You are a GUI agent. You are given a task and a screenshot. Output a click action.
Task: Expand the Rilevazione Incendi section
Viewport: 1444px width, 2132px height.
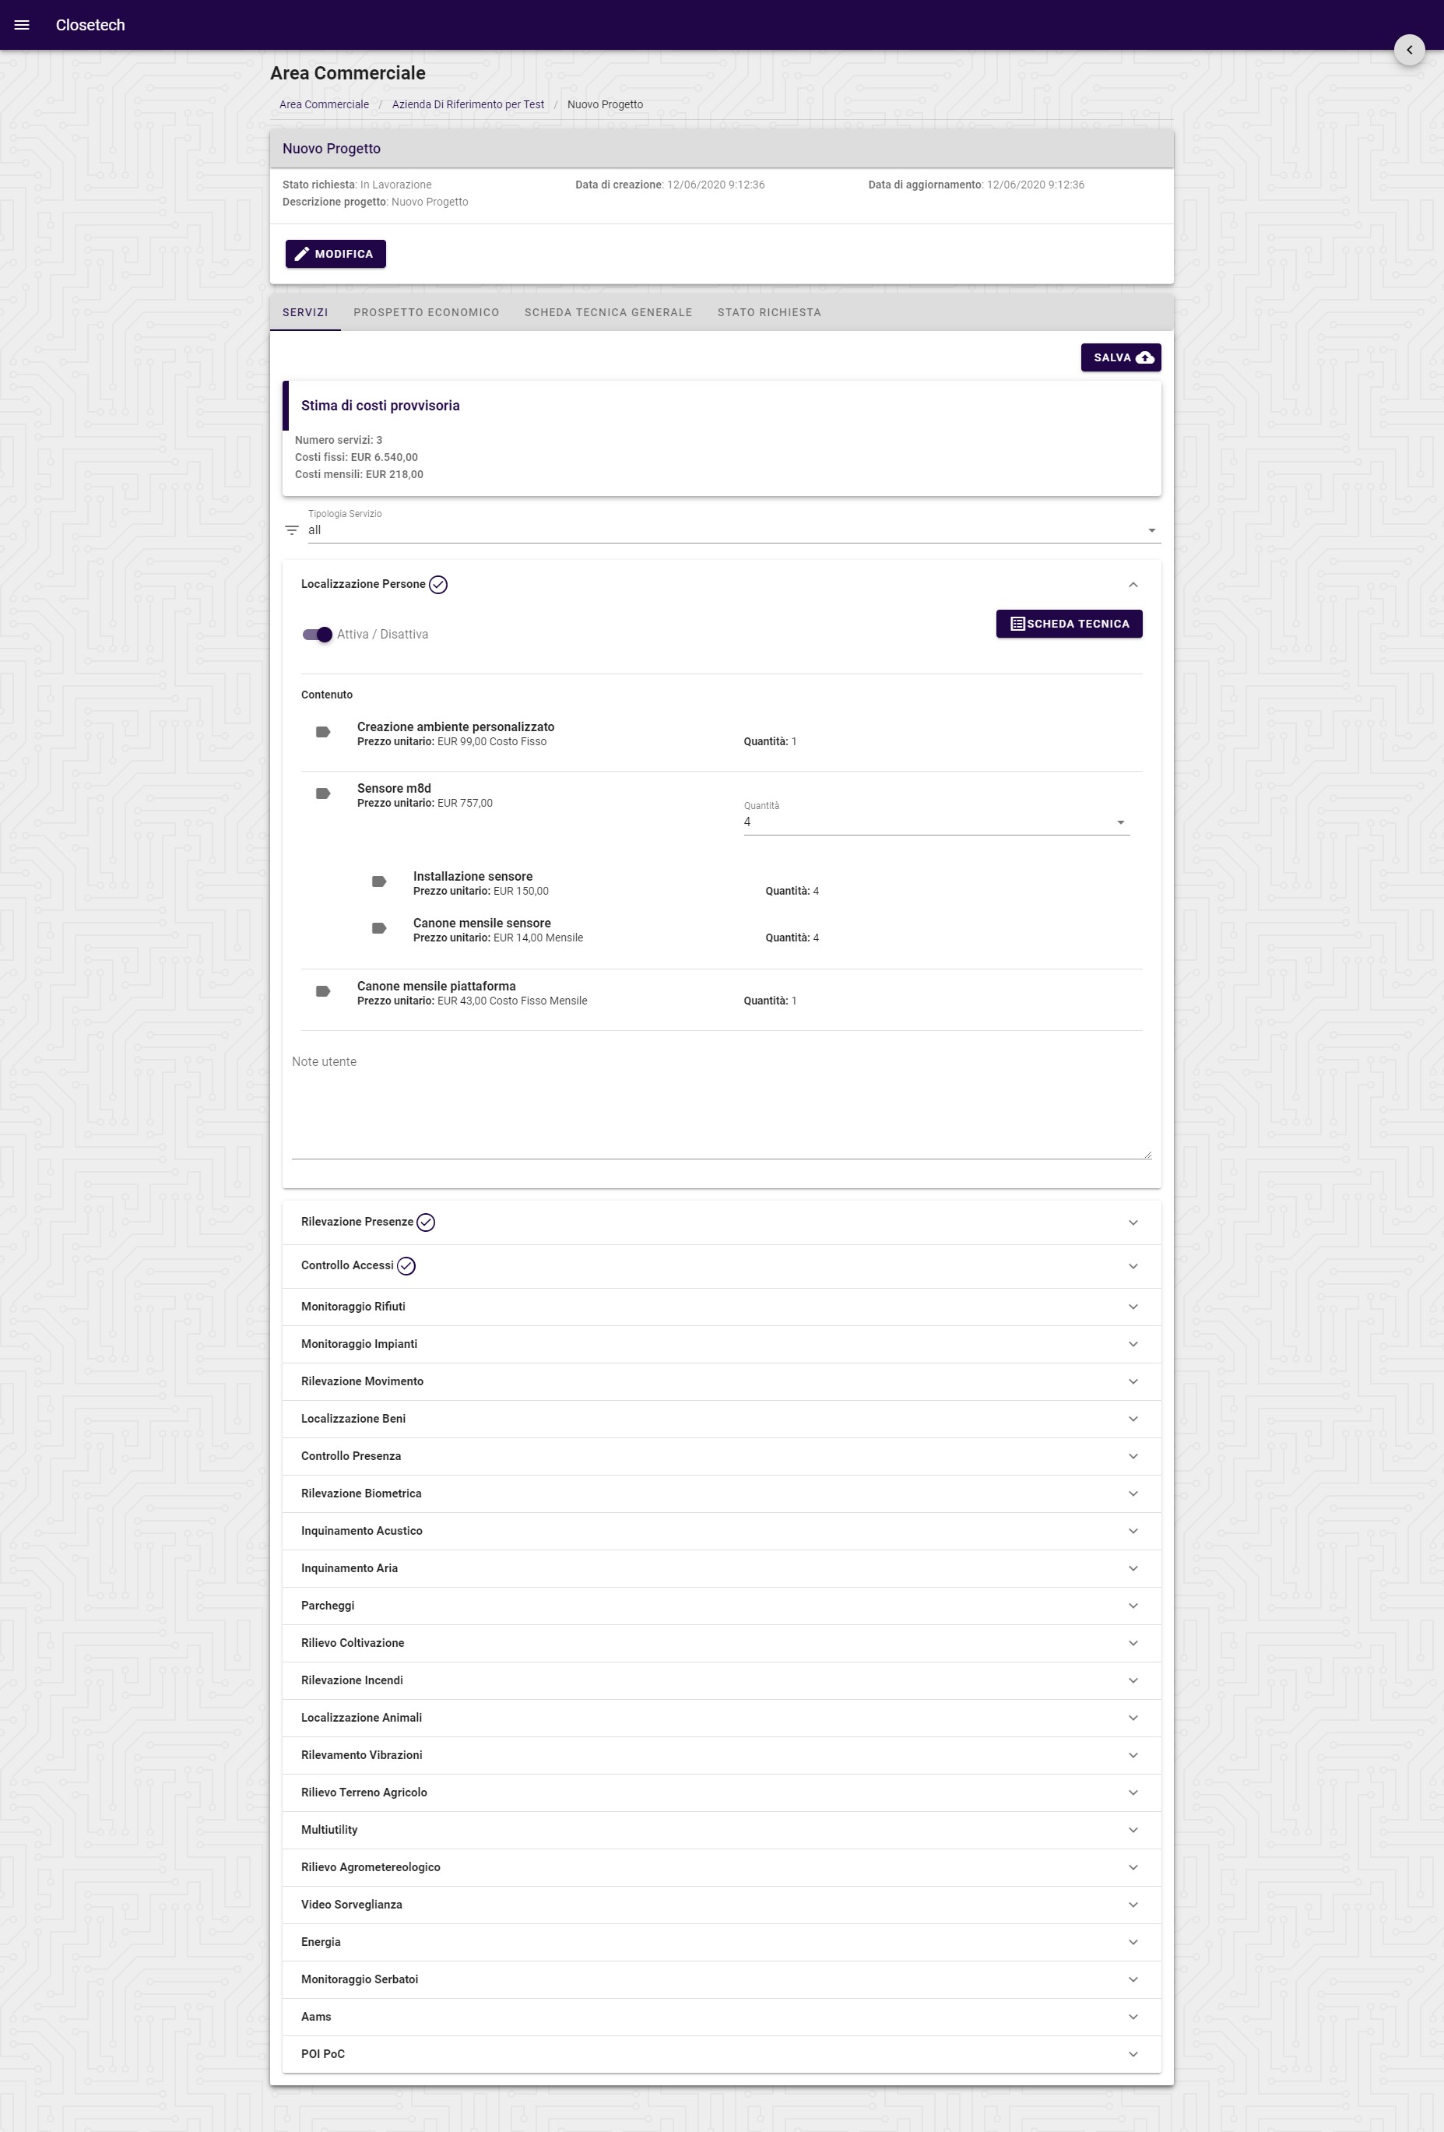click(x=722, y=1680)
